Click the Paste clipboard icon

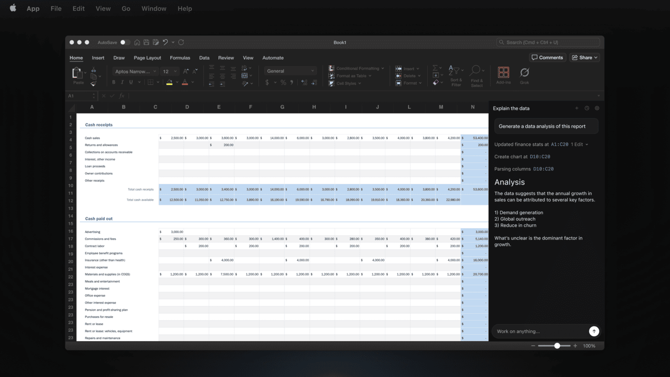77,73
